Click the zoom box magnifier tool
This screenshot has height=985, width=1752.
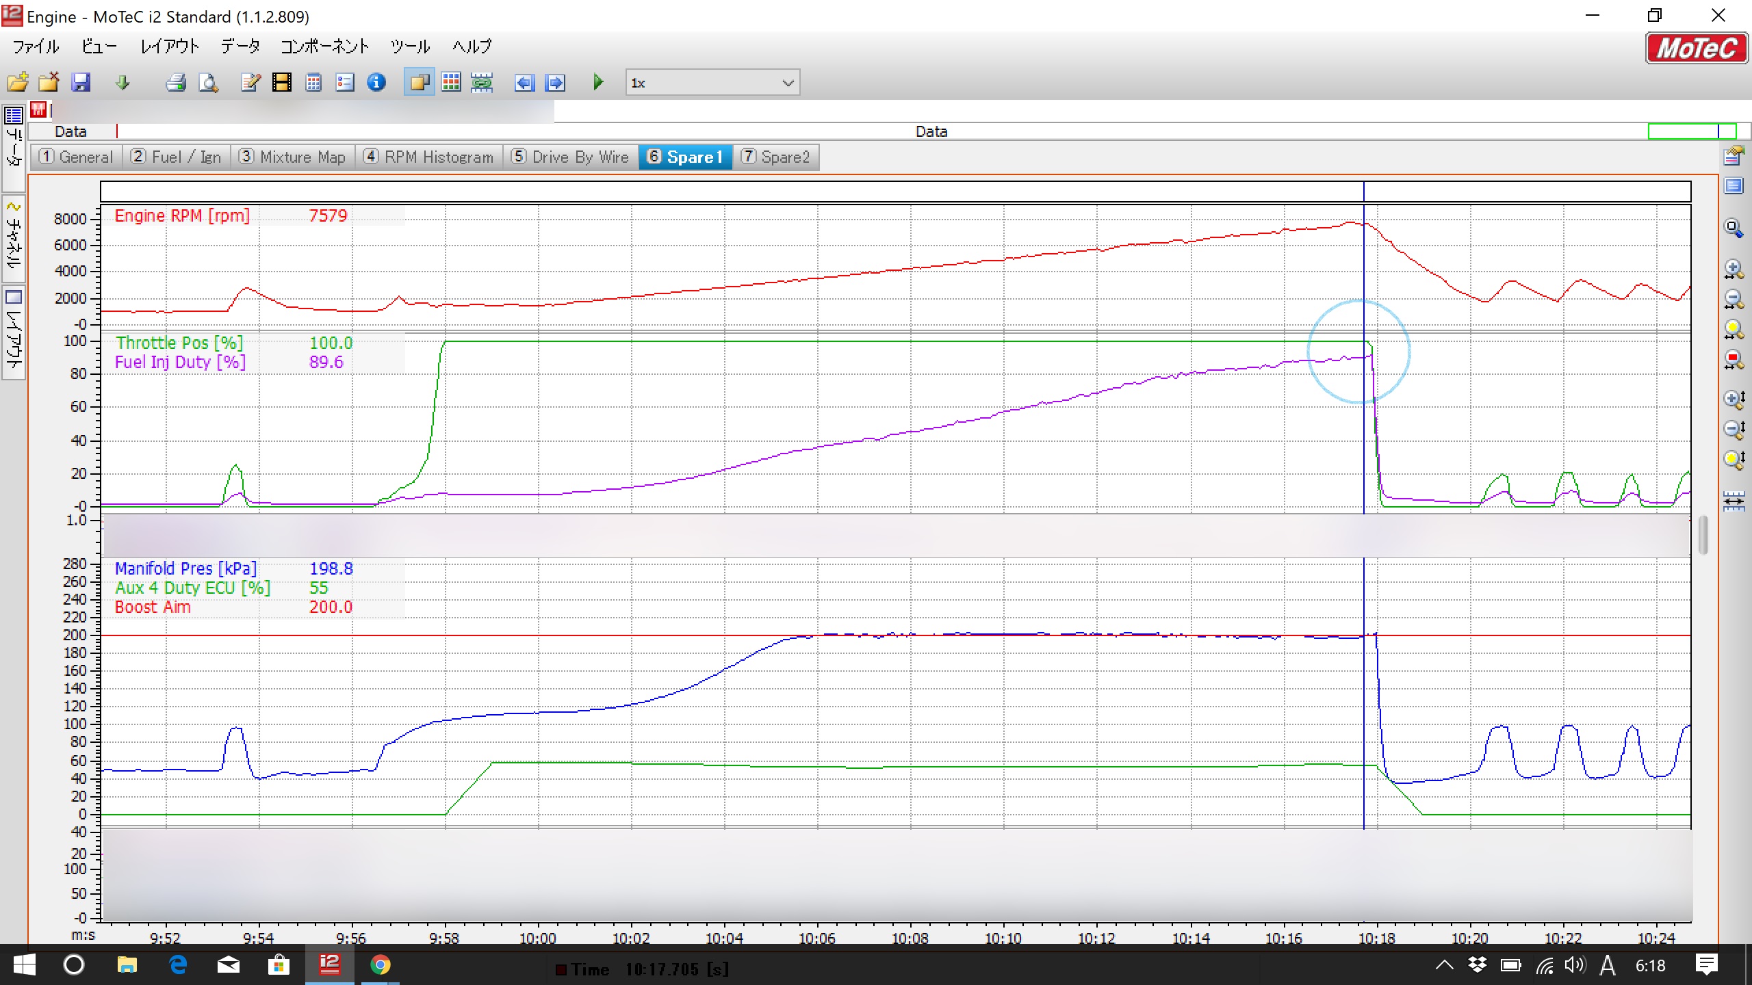coord(1733,228)
